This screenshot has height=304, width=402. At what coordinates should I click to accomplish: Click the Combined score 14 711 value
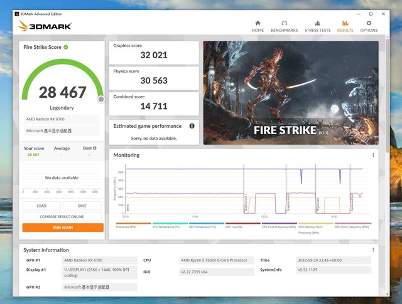tap(154, 106)
